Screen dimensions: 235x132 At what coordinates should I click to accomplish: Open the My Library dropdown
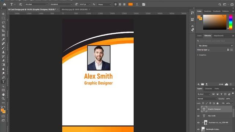tap(215, 45)
